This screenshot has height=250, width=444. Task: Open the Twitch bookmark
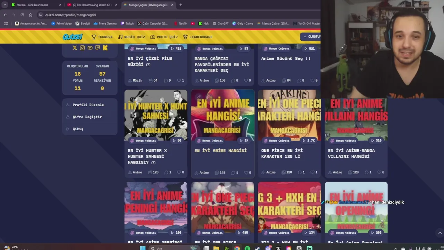pos(127,24)
